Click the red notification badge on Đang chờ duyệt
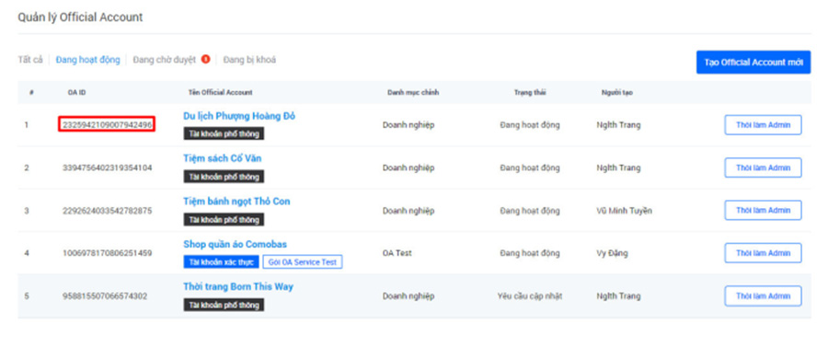The height and width of the screenshot is (347, 828). tap(206, 59)
